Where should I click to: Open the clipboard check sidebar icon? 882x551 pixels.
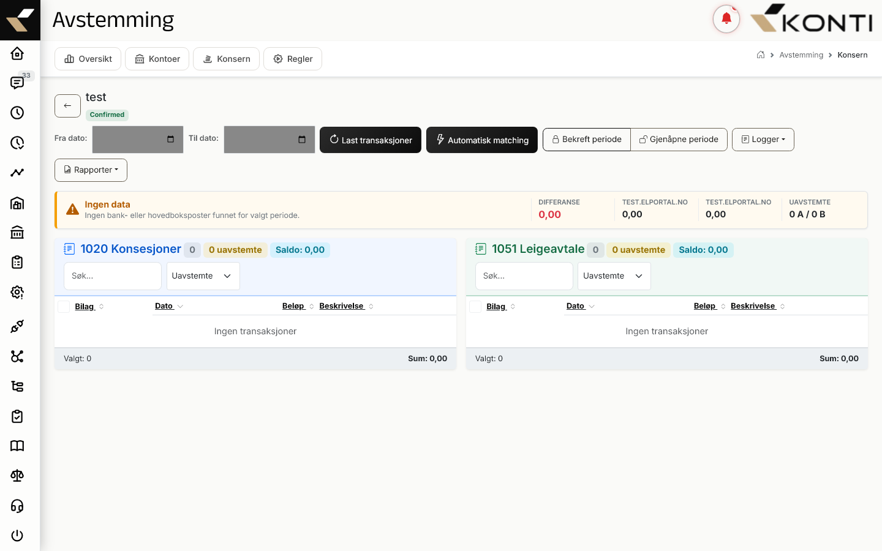coord(17,416)
